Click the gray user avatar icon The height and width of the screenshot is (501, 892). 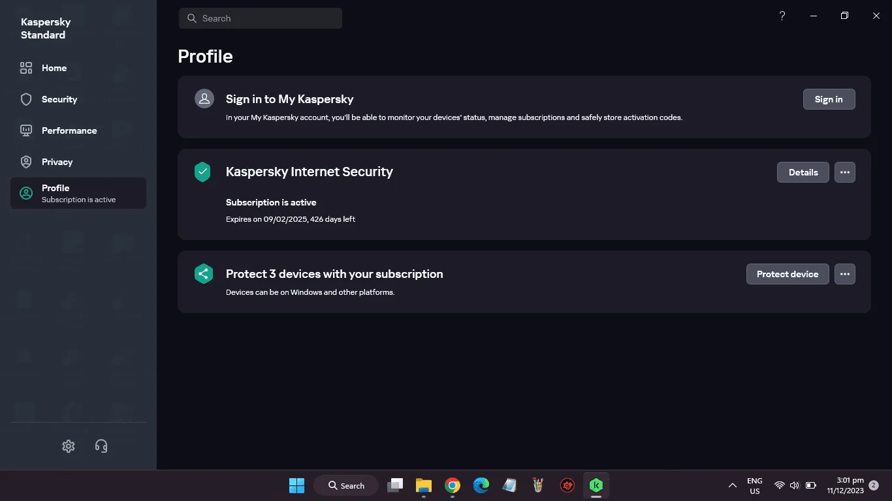click(204, 99)
